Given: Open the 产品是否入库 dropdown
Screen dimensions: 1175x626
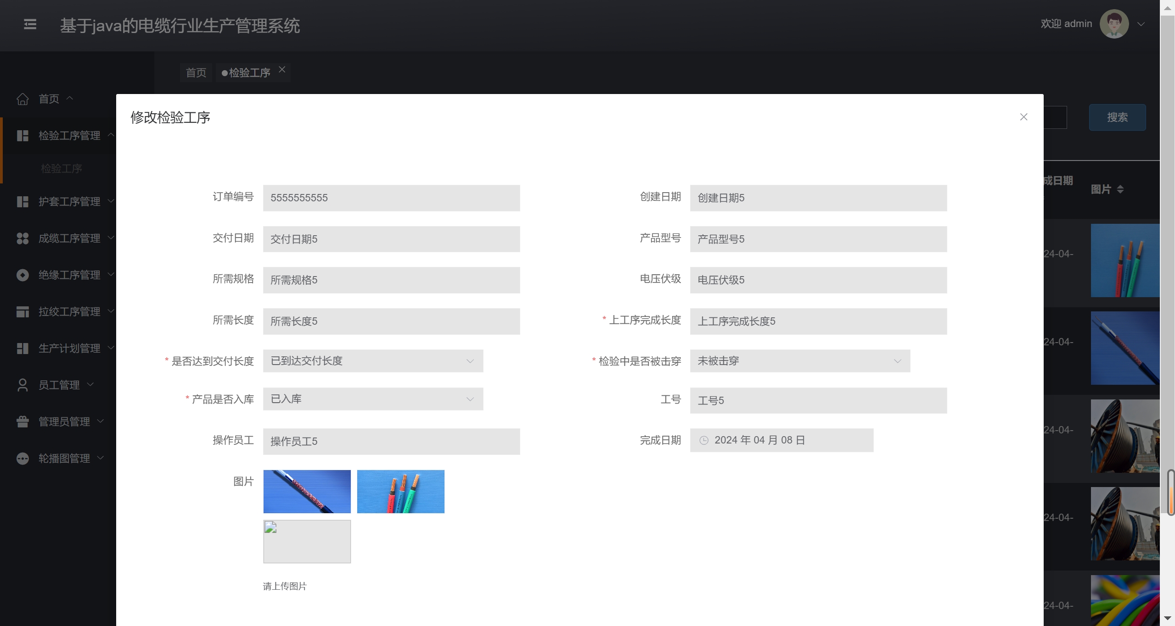Looking at the screenshot, I should 373,399.
